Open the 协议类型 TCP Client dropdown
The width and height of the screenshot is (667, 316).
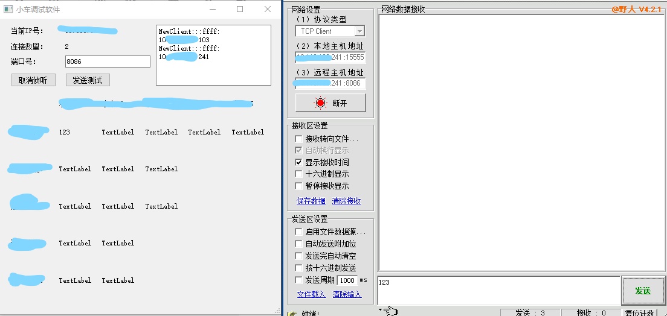(360, 31)
